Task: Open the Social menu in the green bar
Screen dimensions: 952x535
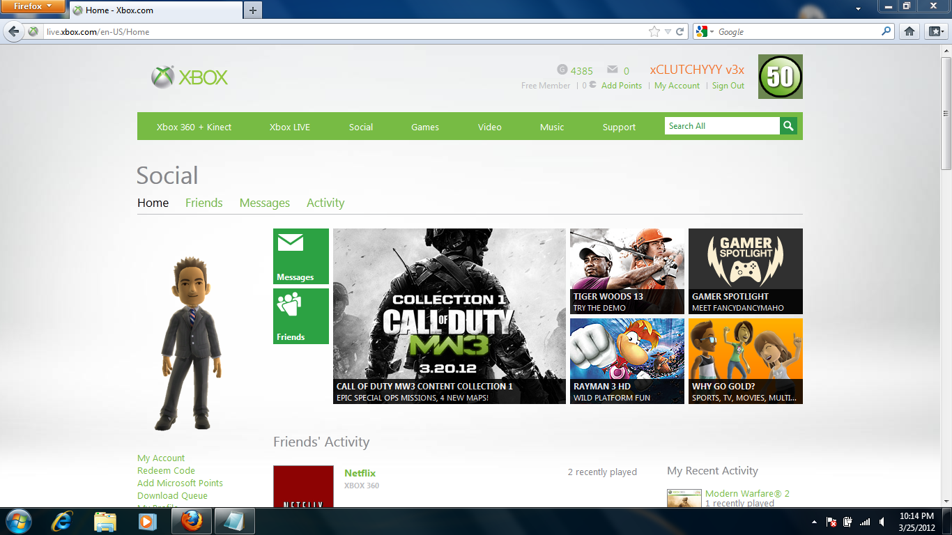Action: tap(361, 127)
